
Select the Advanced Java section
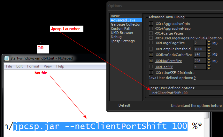click(x=126, y=20)
